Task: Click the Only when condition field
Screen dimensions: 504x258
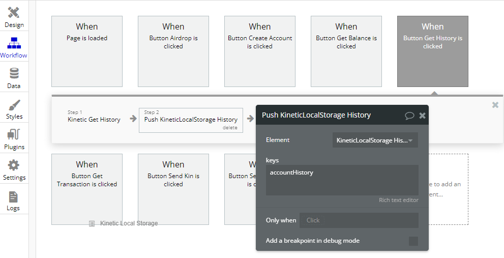Action: pyautogui.click(x=359, y=220)
